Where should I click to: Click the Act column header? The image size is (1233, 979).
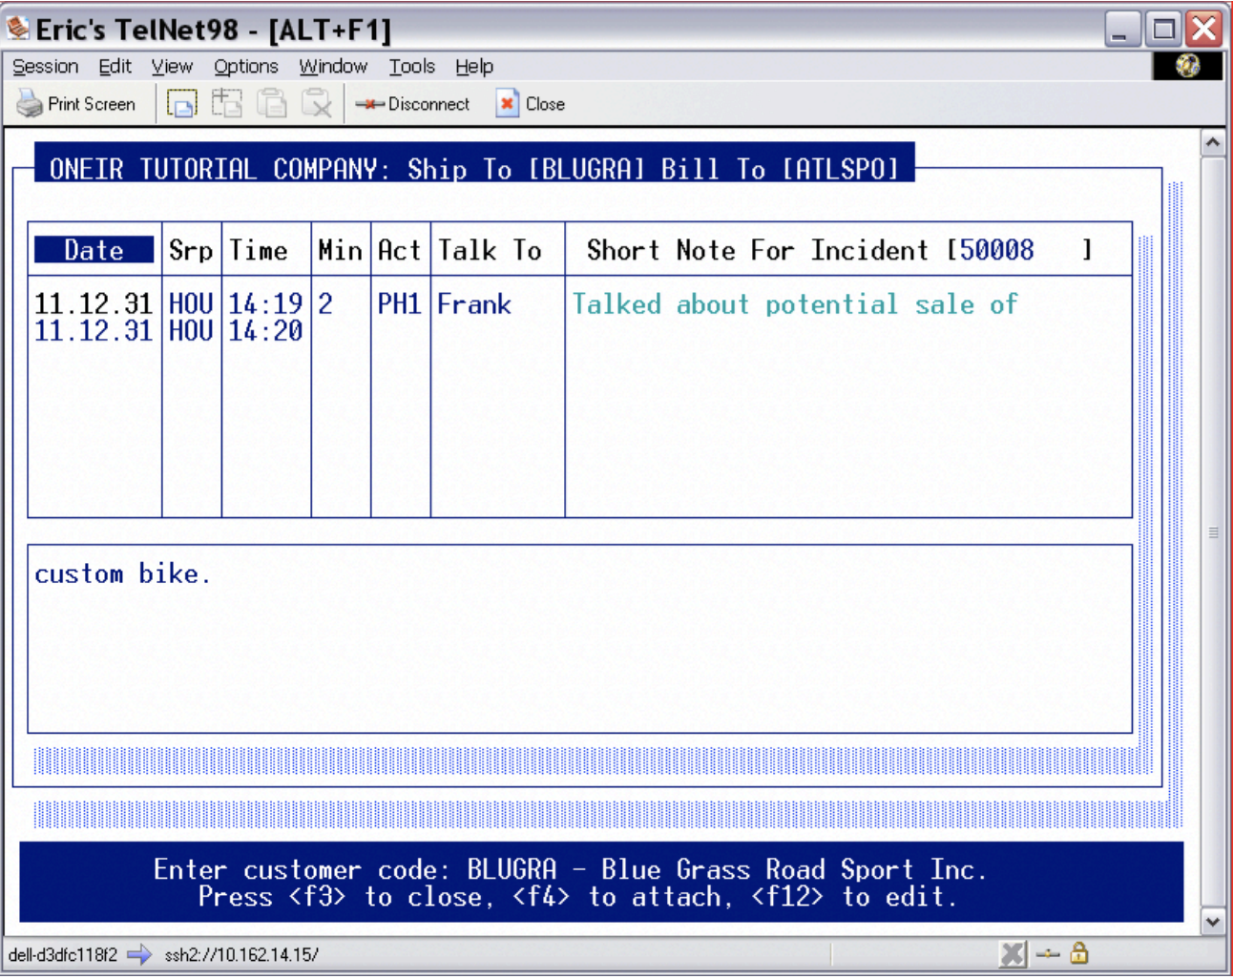(399, 250)
